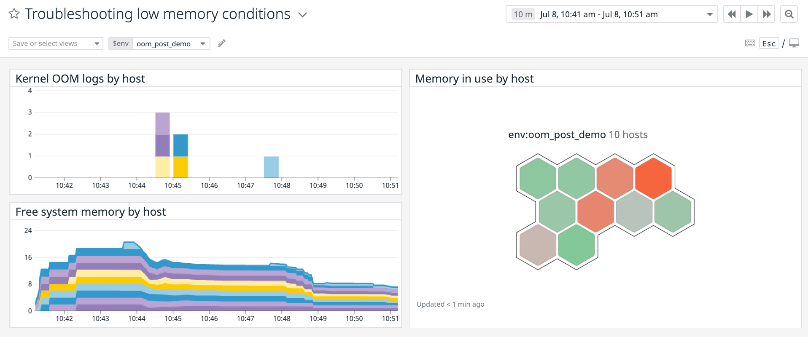Click the Free system memory by host title
This screenshot has width=808, height=337.
click(91, 212)
